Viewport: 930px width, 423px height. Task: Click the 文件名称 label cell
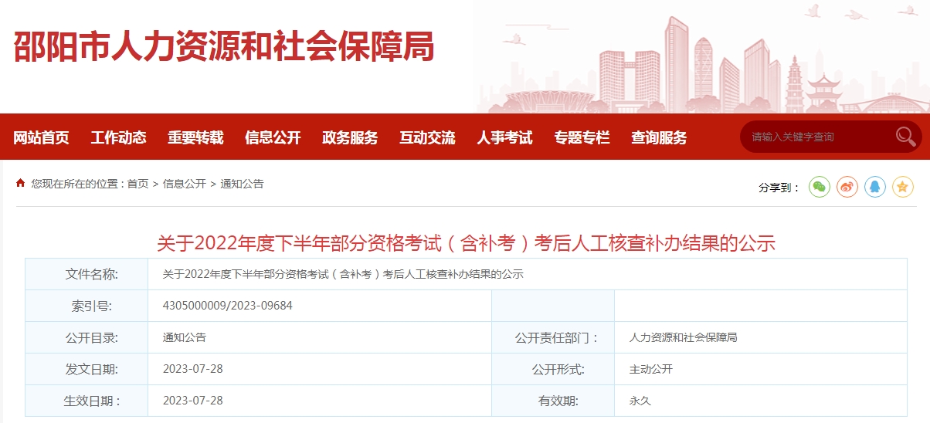[x=87, y=274]
